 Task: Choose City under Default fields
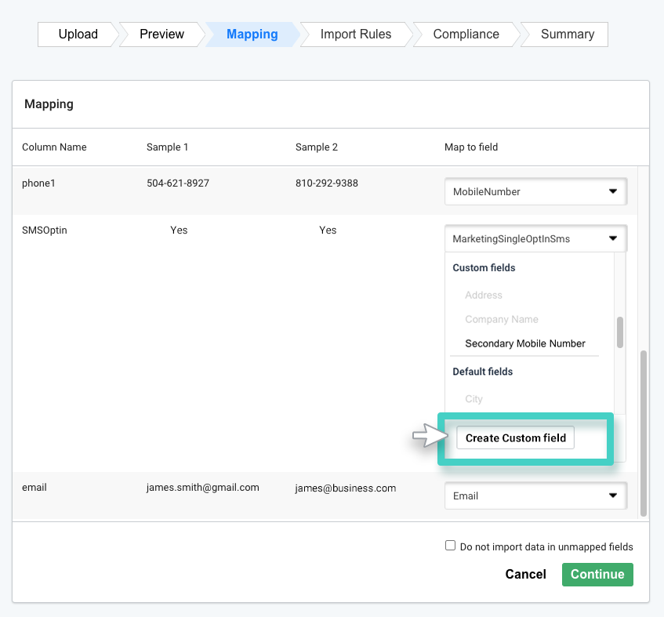[474, 399]
